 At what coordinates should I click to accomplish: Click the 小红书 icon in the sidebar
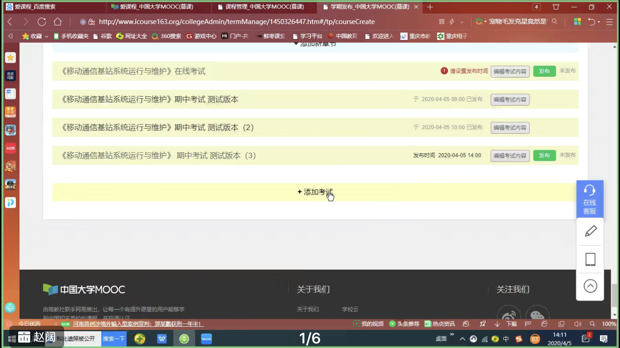[10, 148]
